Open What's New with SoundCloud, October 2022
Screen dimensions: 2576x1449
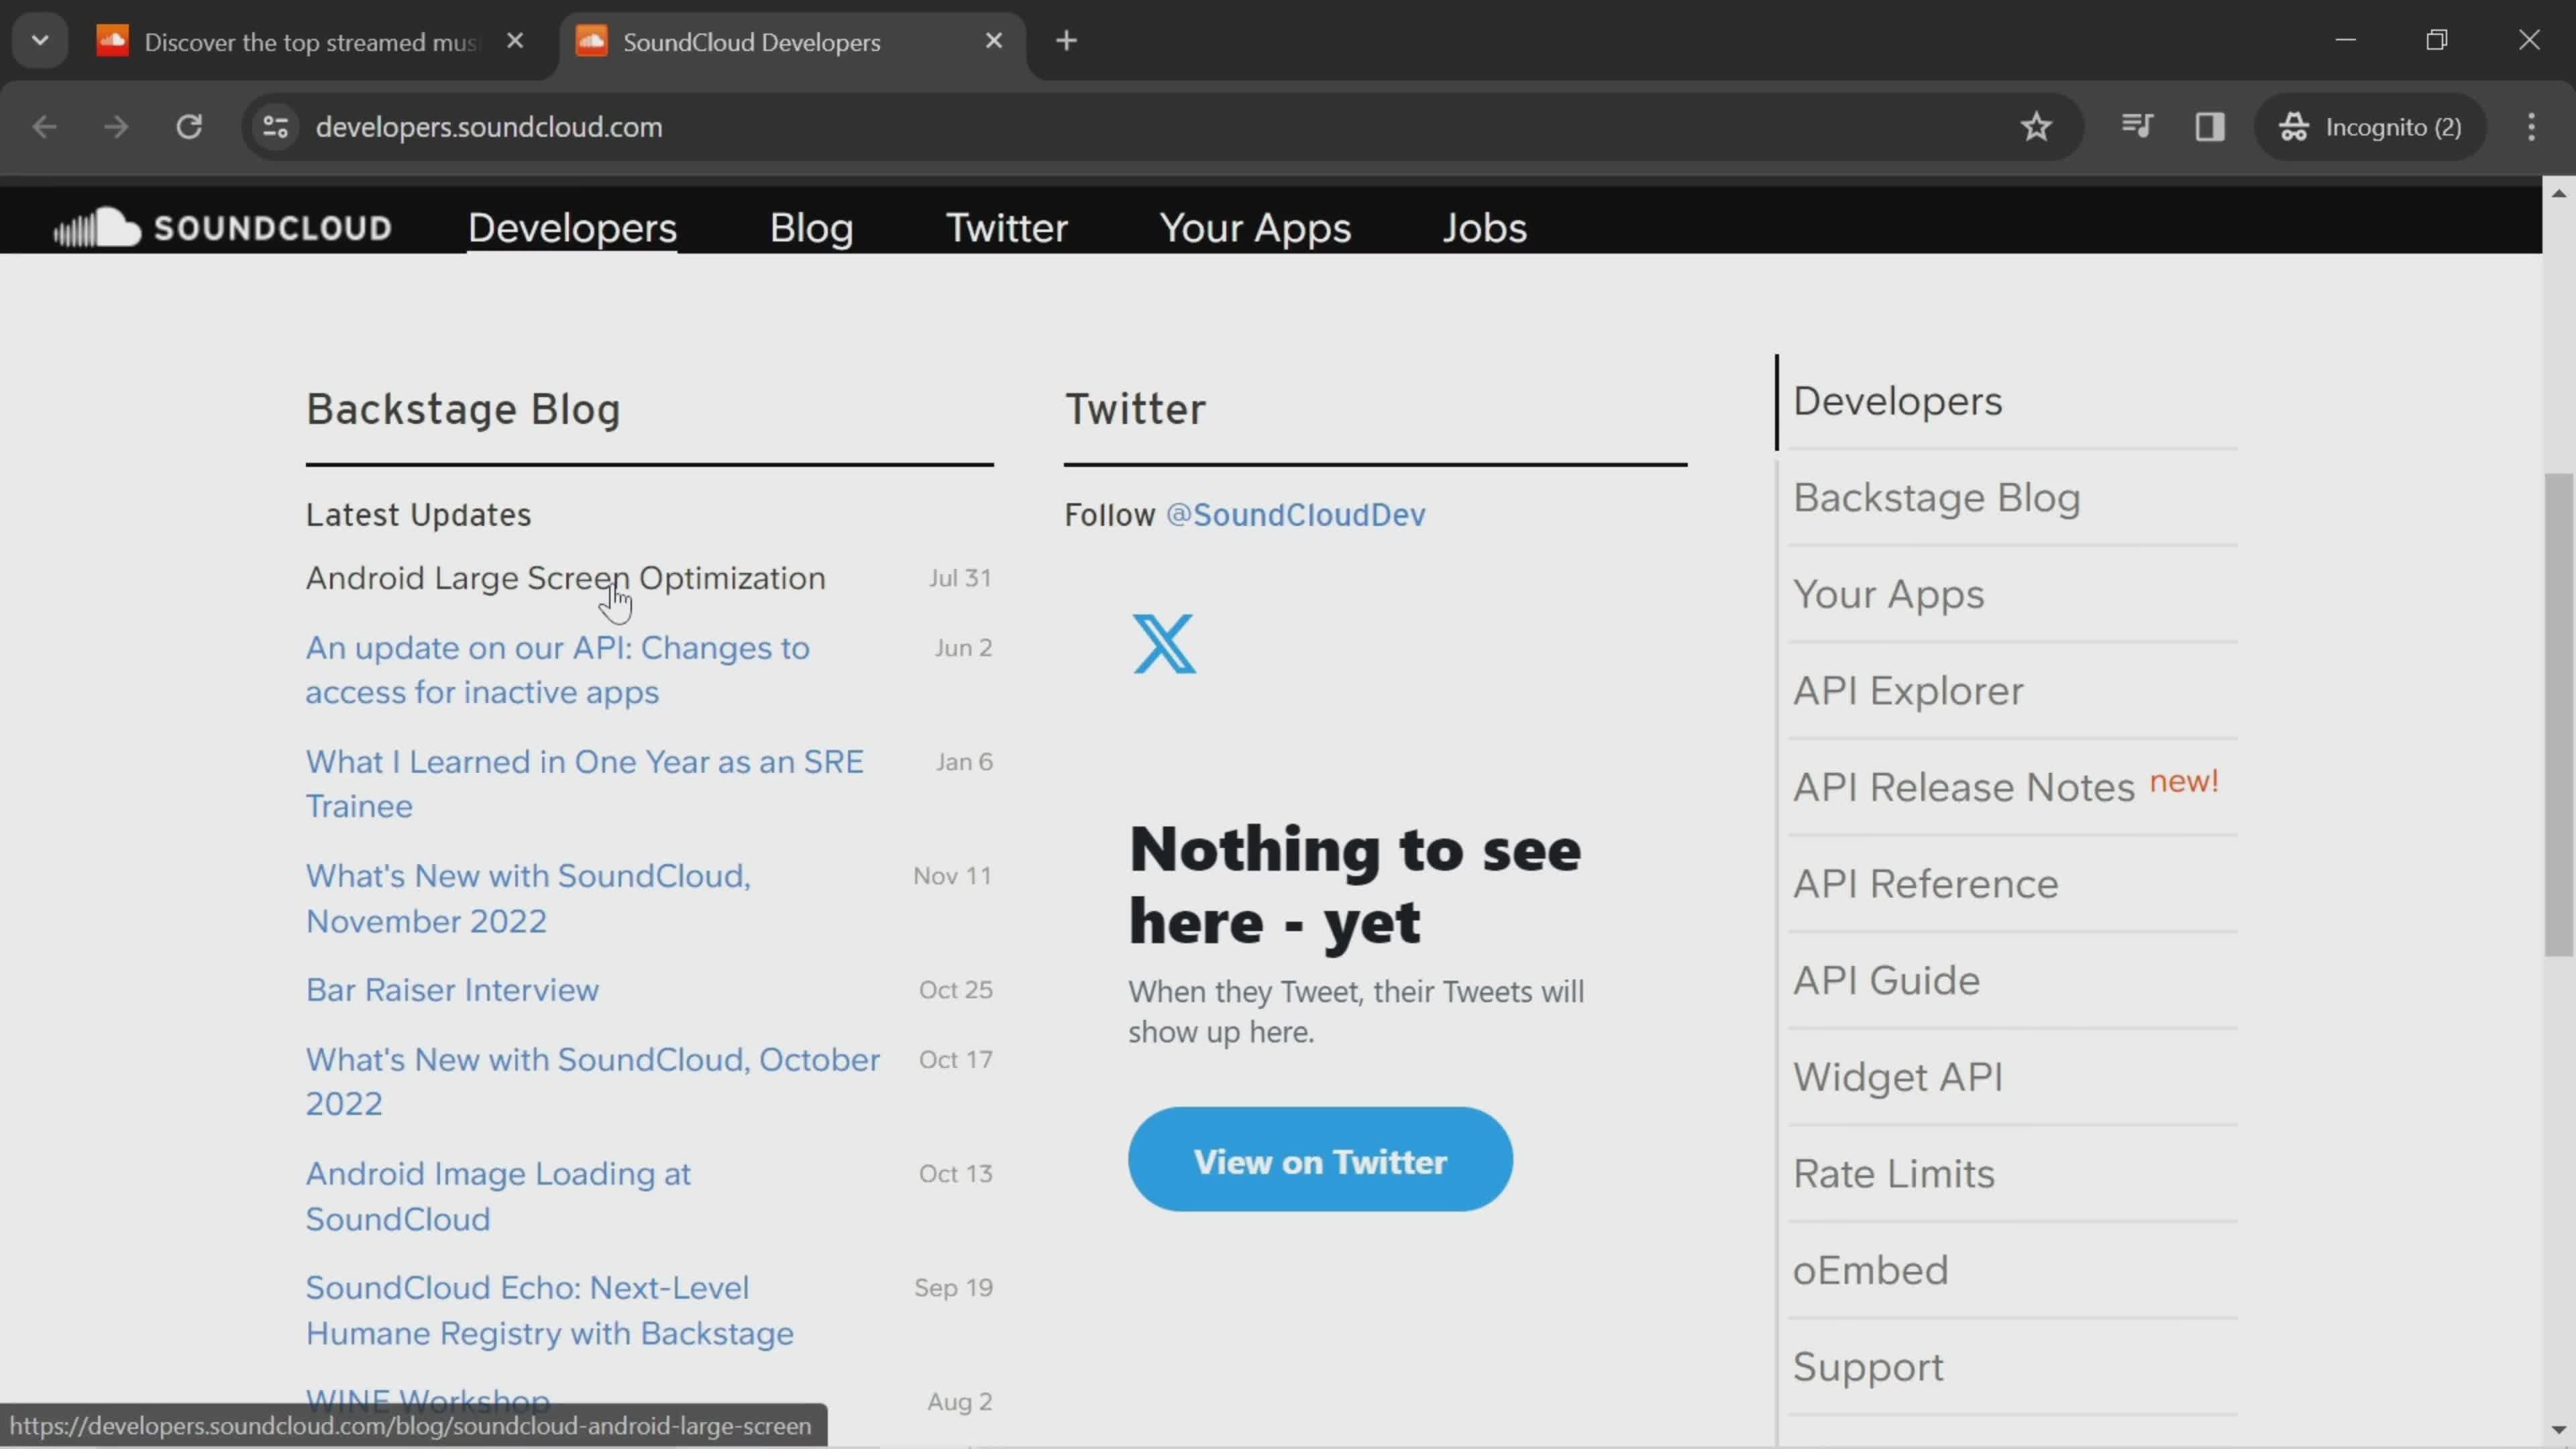592,1082
